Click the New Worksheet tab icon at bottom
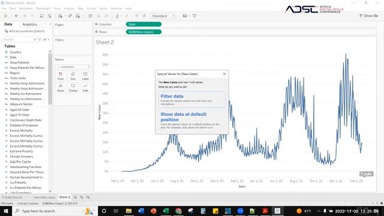This screenshot has width=384, height=216. (75, 197)
